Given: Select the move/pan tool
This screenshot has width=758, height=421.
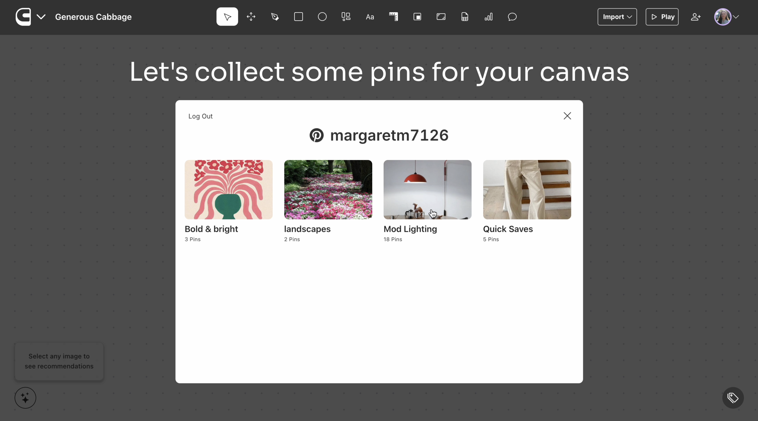Looking at the screenshot, I should coord(251,17).
